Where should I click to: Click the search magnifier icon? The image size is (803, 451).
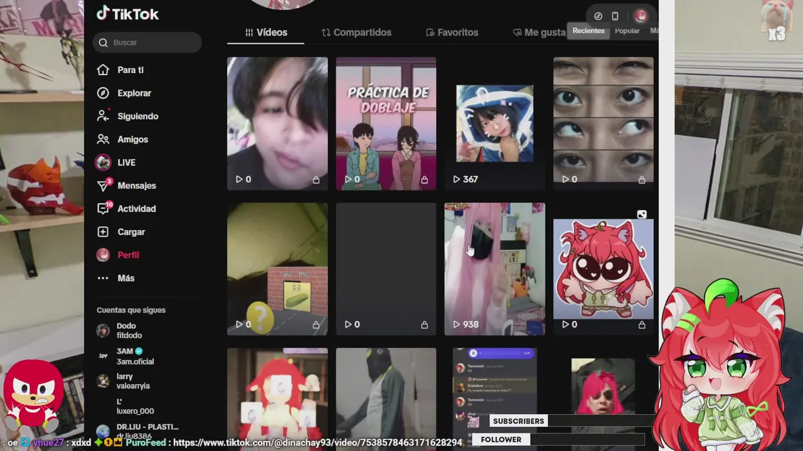104,43
